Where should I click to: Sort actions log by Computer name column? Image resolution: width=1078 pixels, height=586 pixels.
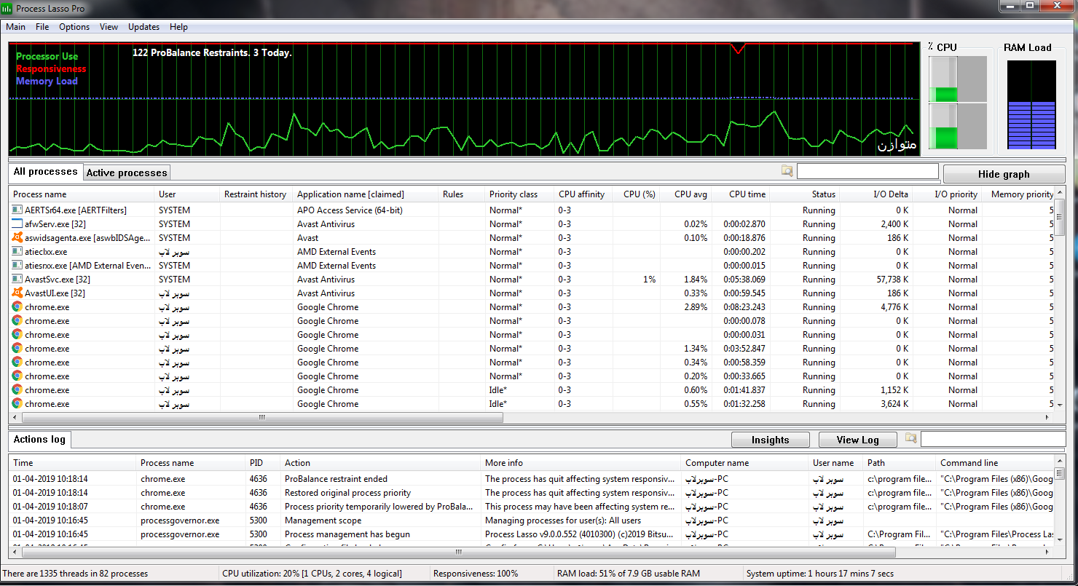(745, 463)
